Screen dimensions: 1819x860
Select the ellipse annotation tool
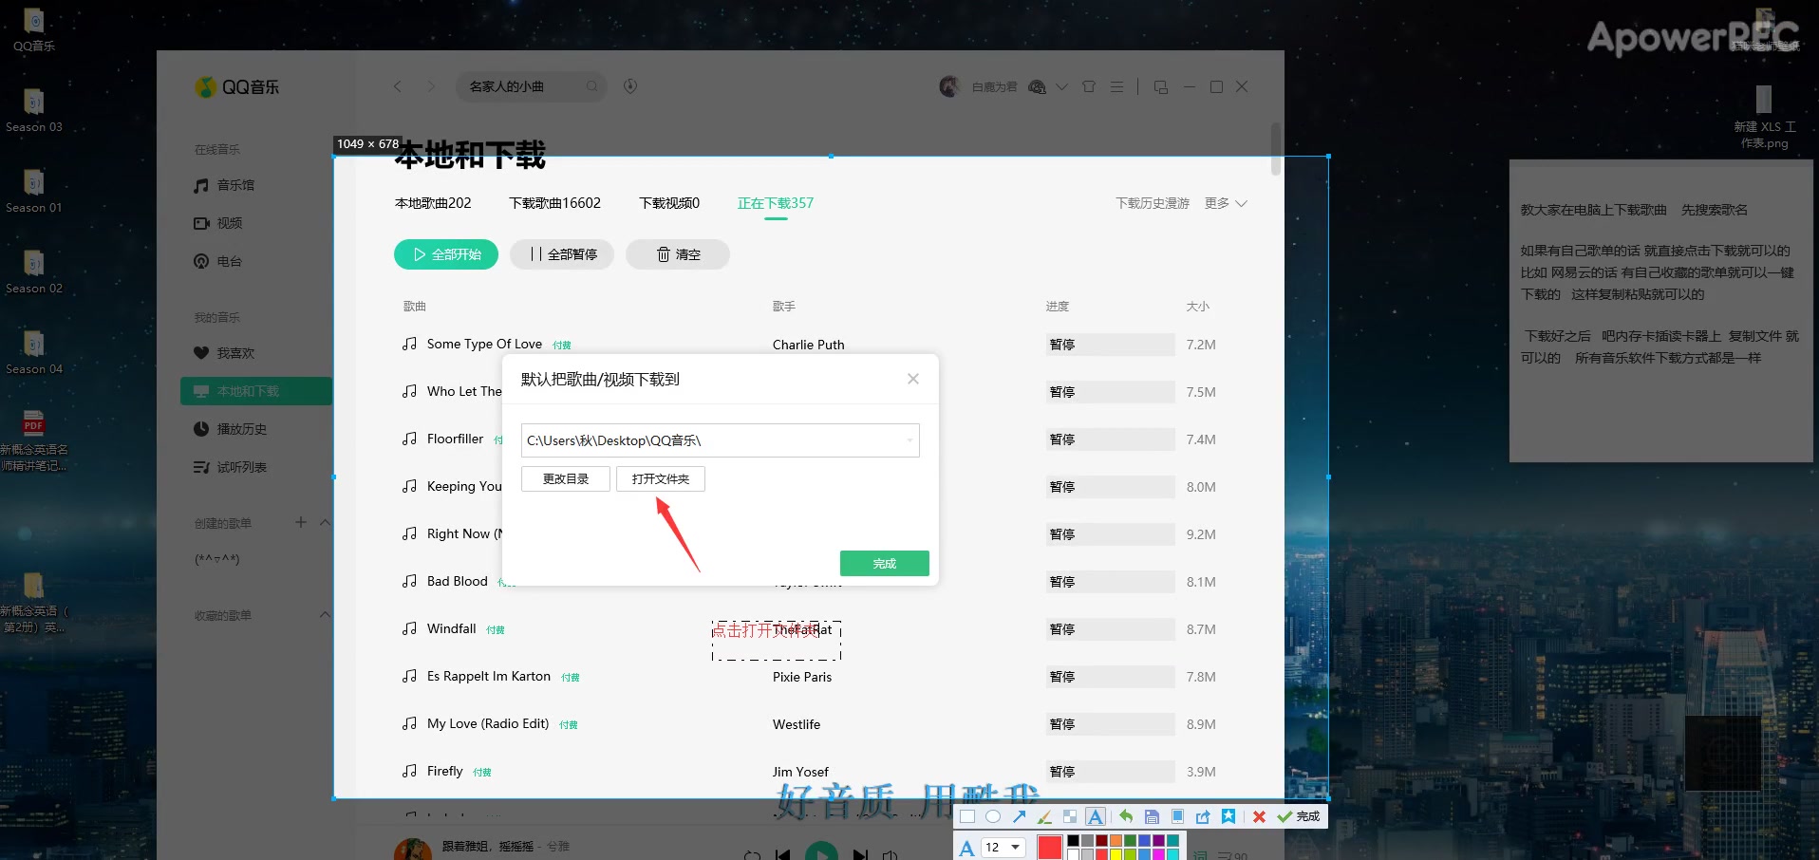tap(993, 816)
